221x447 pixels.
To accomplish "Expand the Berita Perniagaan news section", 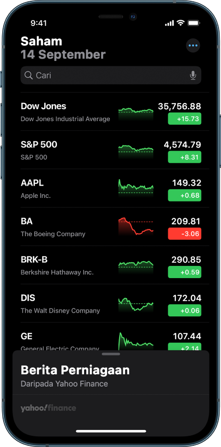I will (x=111, y=376).
